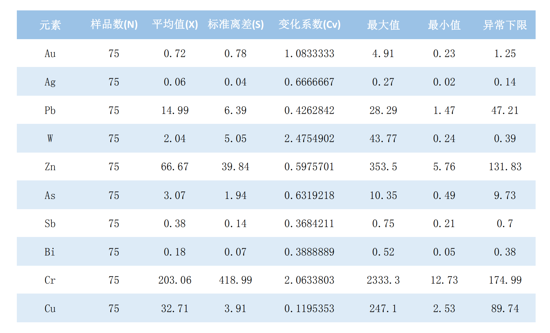
Task: Click the Zn mean value 66.67
Action: pyautogui.click(x=175, y=167)
